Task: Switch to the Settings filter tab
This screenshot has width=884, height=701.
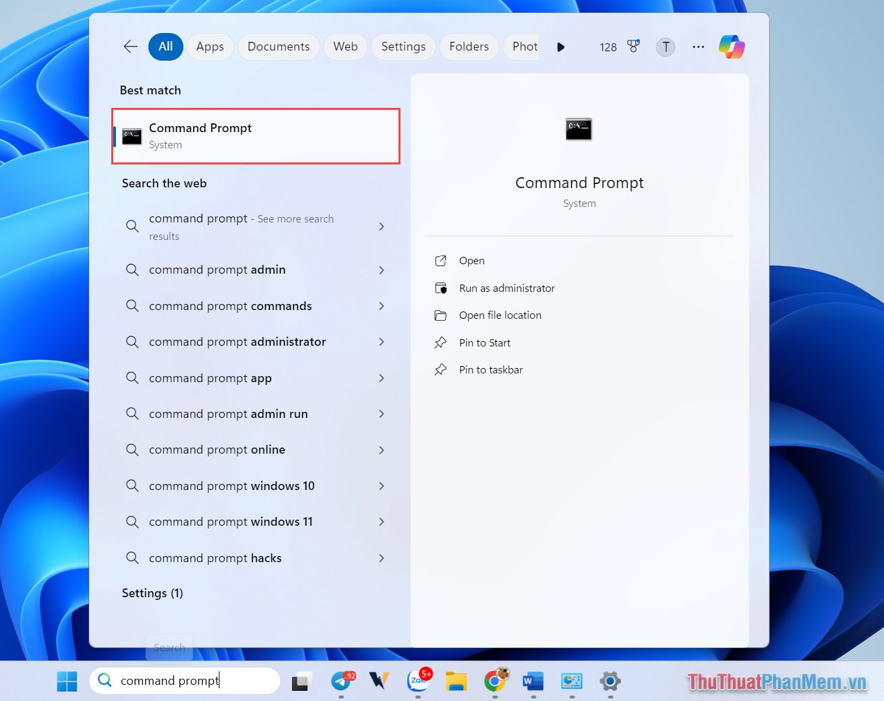Action: point(403,47)
